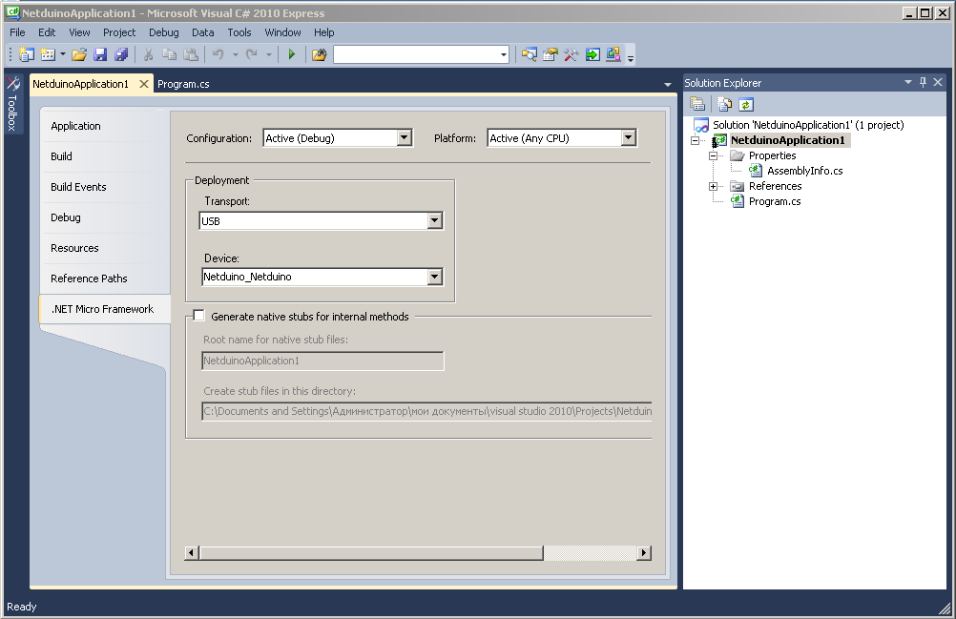
Task: Open the Properties Window toolbar icon
Action: pyautogui.click(x=550, y=54)
